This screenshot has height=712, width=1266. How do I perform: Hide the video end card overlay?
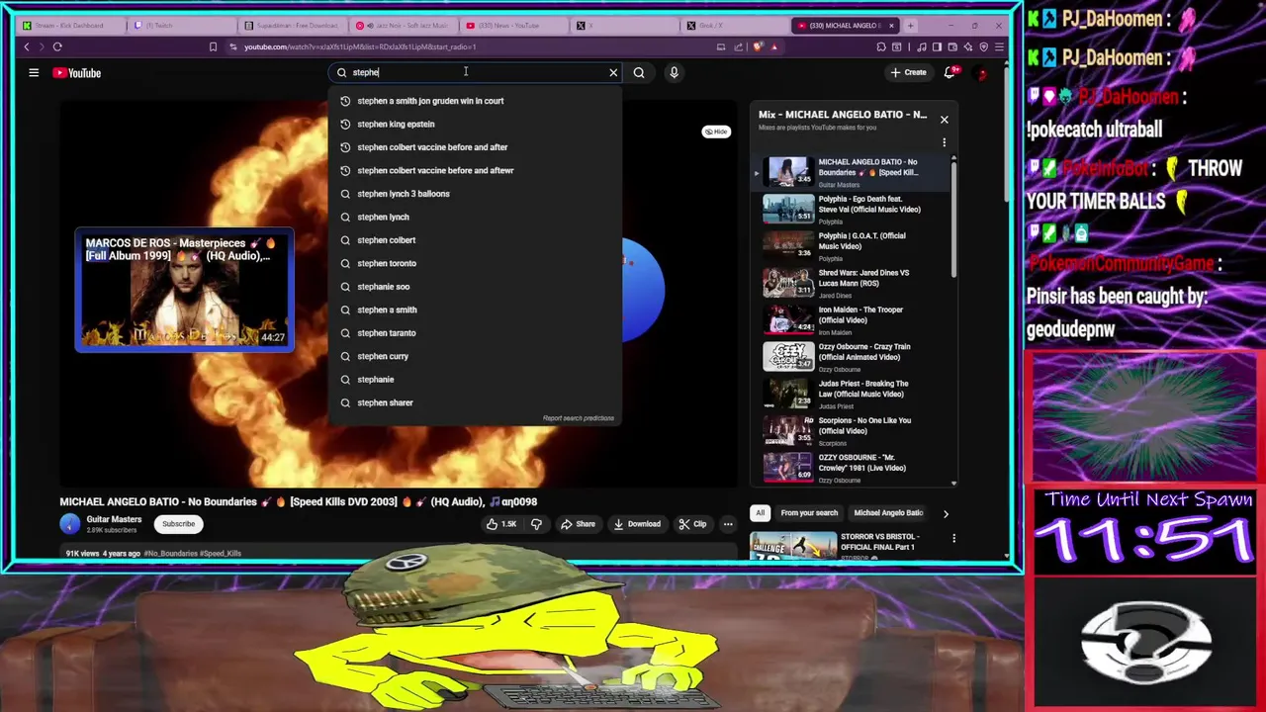[x=716, y=132]
